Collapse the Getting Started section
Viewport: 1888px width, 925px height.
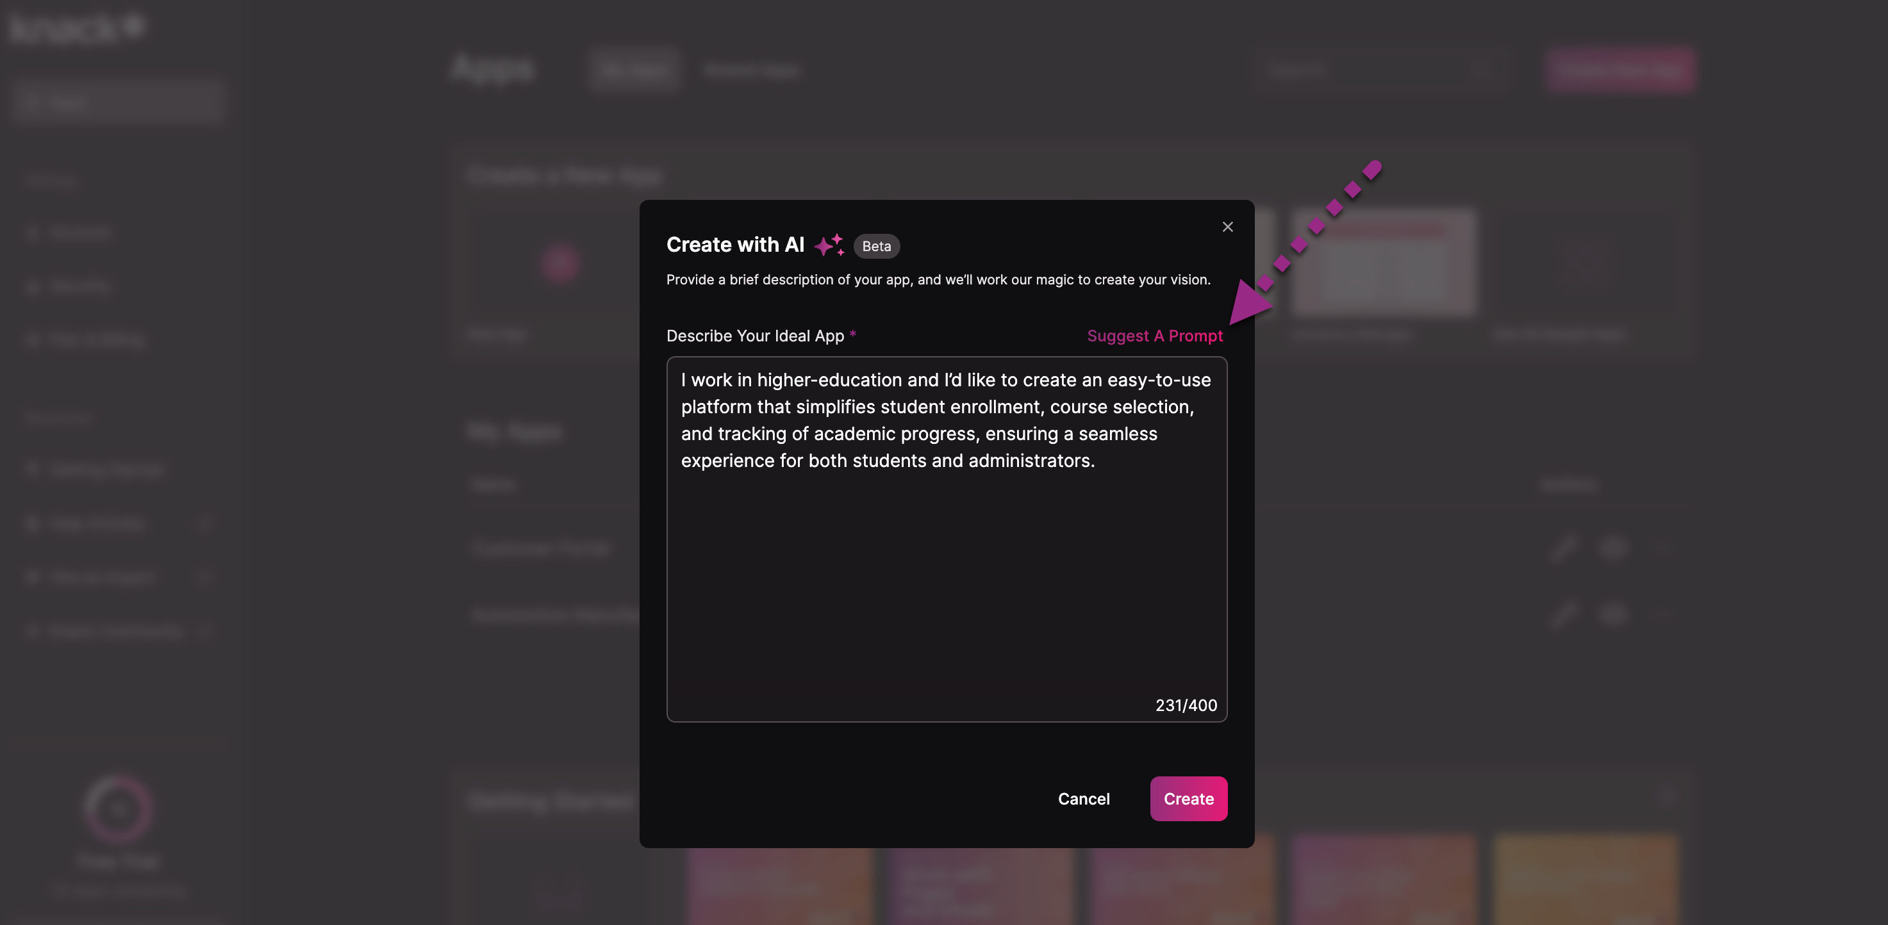pos(1667,796)
